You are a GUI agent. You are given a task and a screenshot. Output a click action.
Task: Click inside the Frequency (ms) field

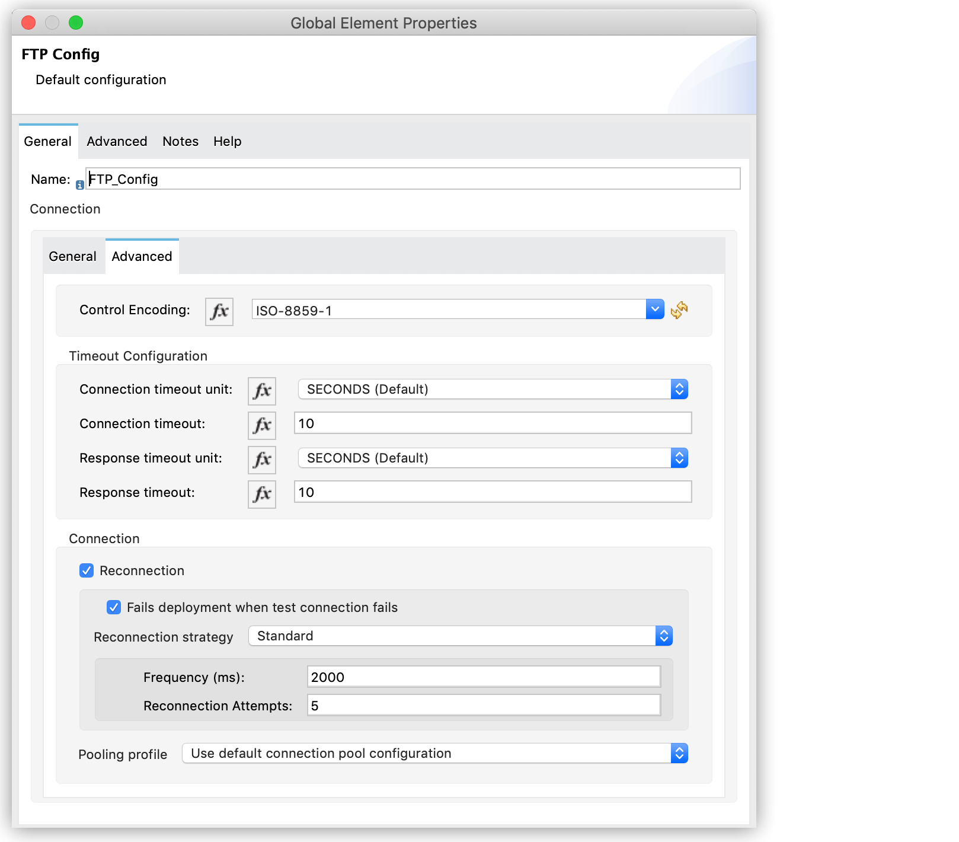(483, 677)
